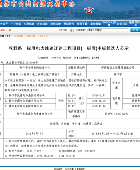
Task: Click the page title 牧野路一标段电力线路迁建工程项目
Action: point(69,48)
